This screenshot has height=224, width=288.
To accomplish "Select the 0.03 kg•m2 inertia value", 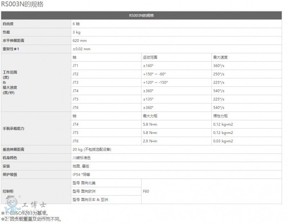I will (x=223, y=141).
